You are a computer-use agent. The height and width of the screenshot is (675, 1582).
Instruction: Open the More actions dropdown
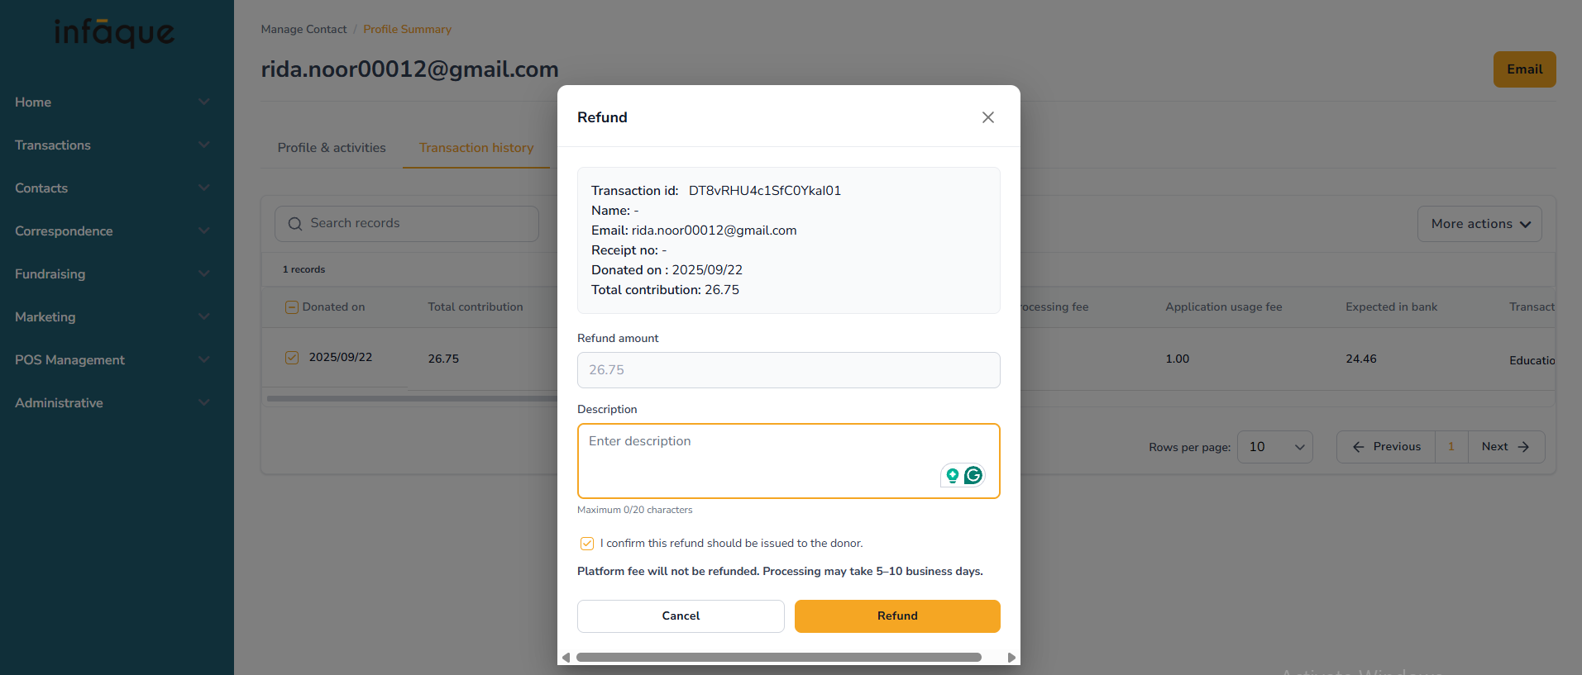[x=1479, y=224]
